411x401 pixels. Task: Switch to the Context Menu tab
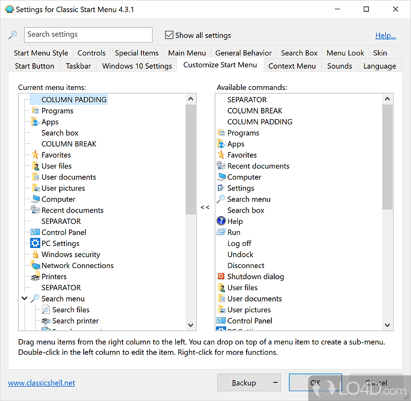292,66
